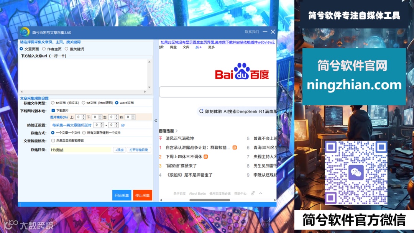Adjust the 上 image crop stepper
The width and height of the screenshot is (414, 233).
tap(84, 117)
